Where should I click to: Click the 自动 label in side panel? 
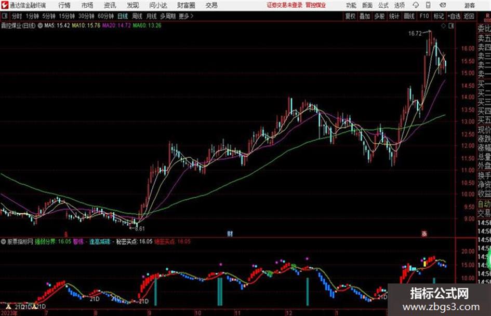(x=484, y=204)
